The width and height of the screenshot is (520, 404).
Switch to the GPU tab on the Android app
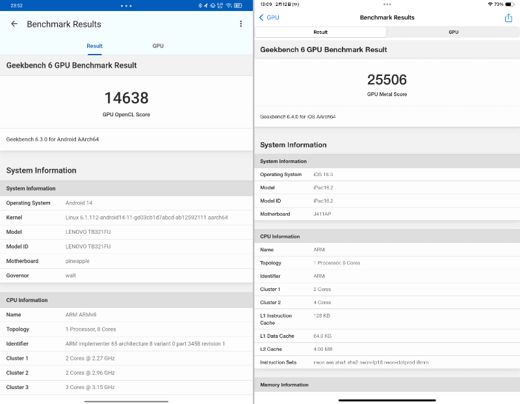coord(158,46)
